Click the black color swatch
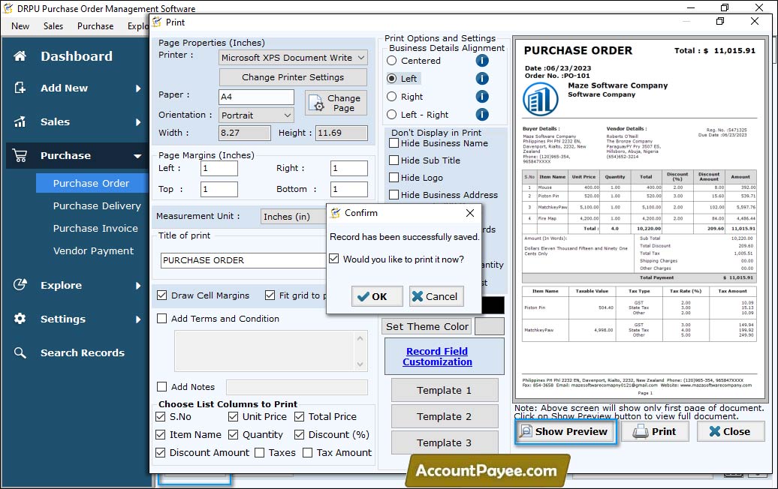The width and height of the screenshot is (778, 489). [493, 305]
